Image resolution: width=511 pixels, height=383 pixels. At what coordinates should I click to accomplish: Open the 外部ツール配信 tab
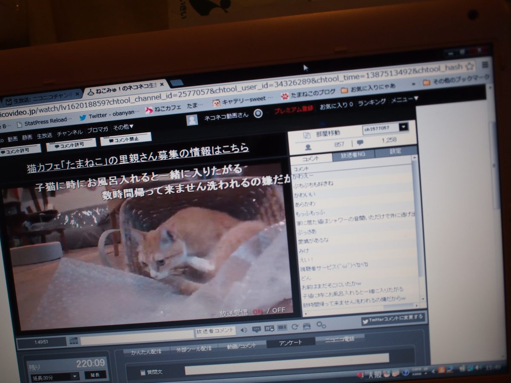click(x=193, y=349)
